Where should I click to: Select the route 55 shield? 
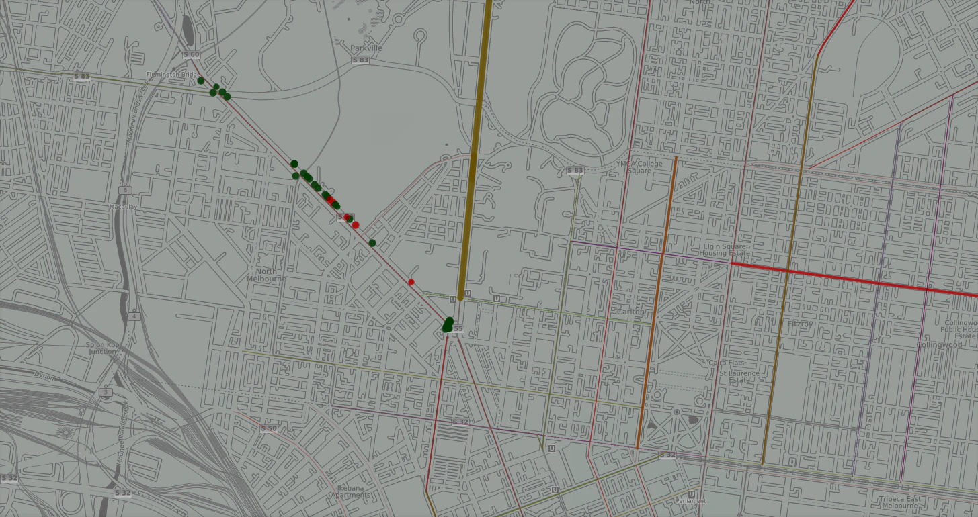pyautogui.click(x=458, y=329)
